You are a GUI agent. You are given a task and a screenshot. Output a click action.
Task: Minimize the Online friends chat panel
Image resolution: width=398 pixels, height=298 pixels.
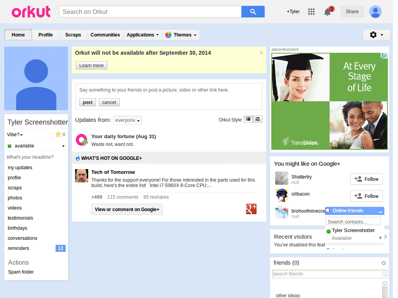(380, 211)
